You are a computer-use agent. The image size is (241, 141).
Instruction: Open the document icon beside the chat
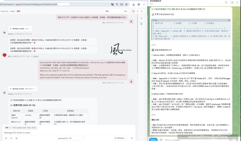(x=141, y=24)
